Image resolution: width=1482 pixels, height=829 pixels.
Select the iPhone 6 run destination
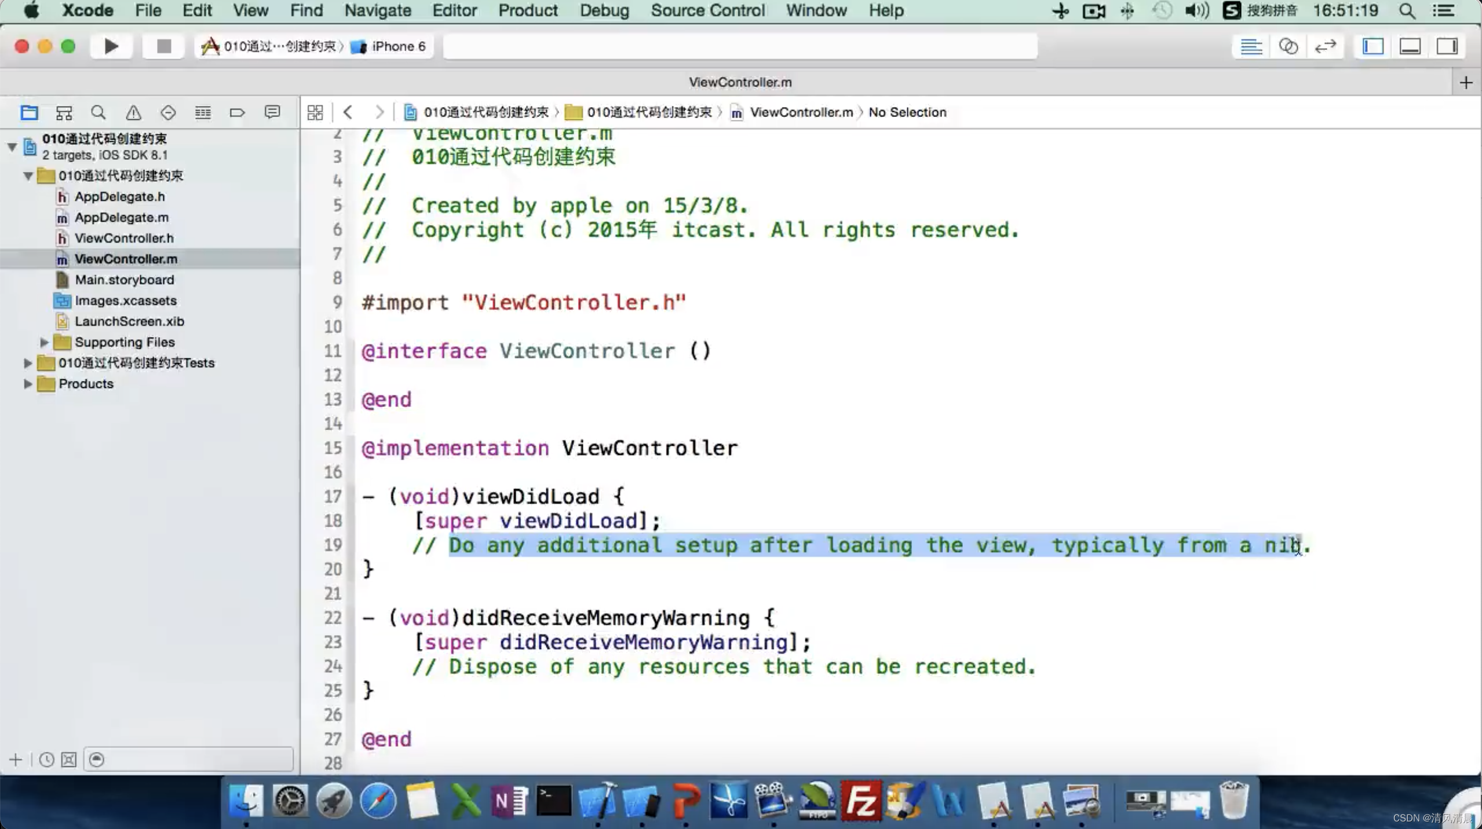pos(397,46)
